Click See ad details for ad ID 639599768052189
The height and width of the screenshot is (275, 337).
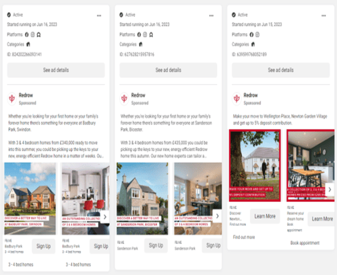[x=280, y=70]
